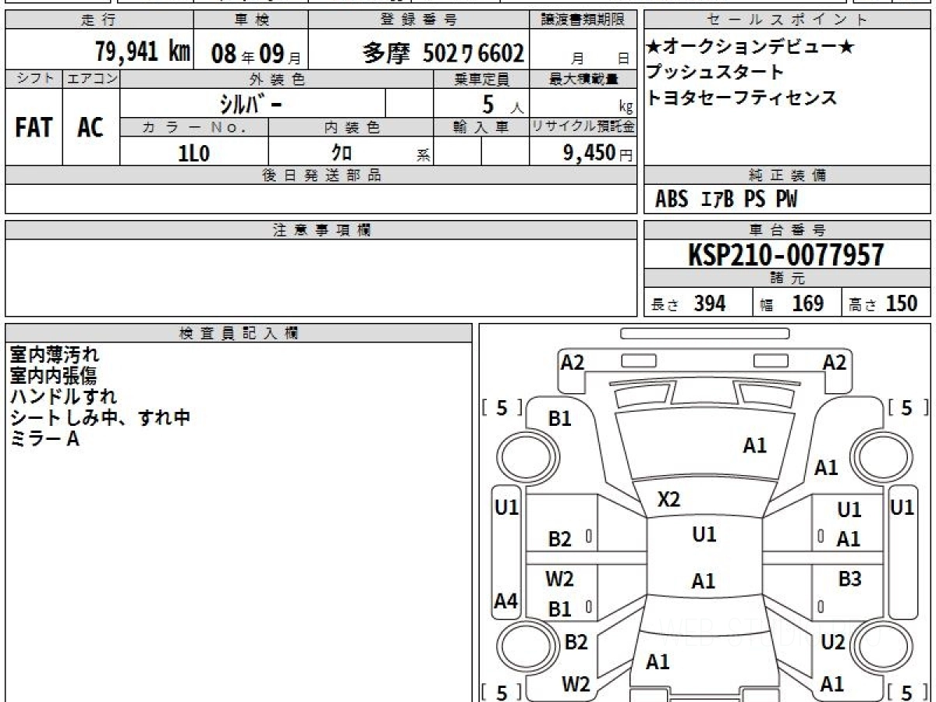Click the 検査員記入欄 section header
The image size is (936, 702).
pos(239,333)
